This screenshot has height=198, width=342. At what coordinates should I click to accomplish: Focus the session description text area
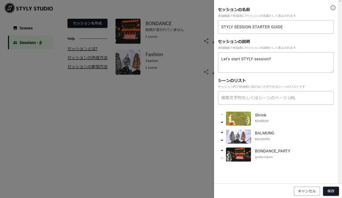(x=276, y=62)
